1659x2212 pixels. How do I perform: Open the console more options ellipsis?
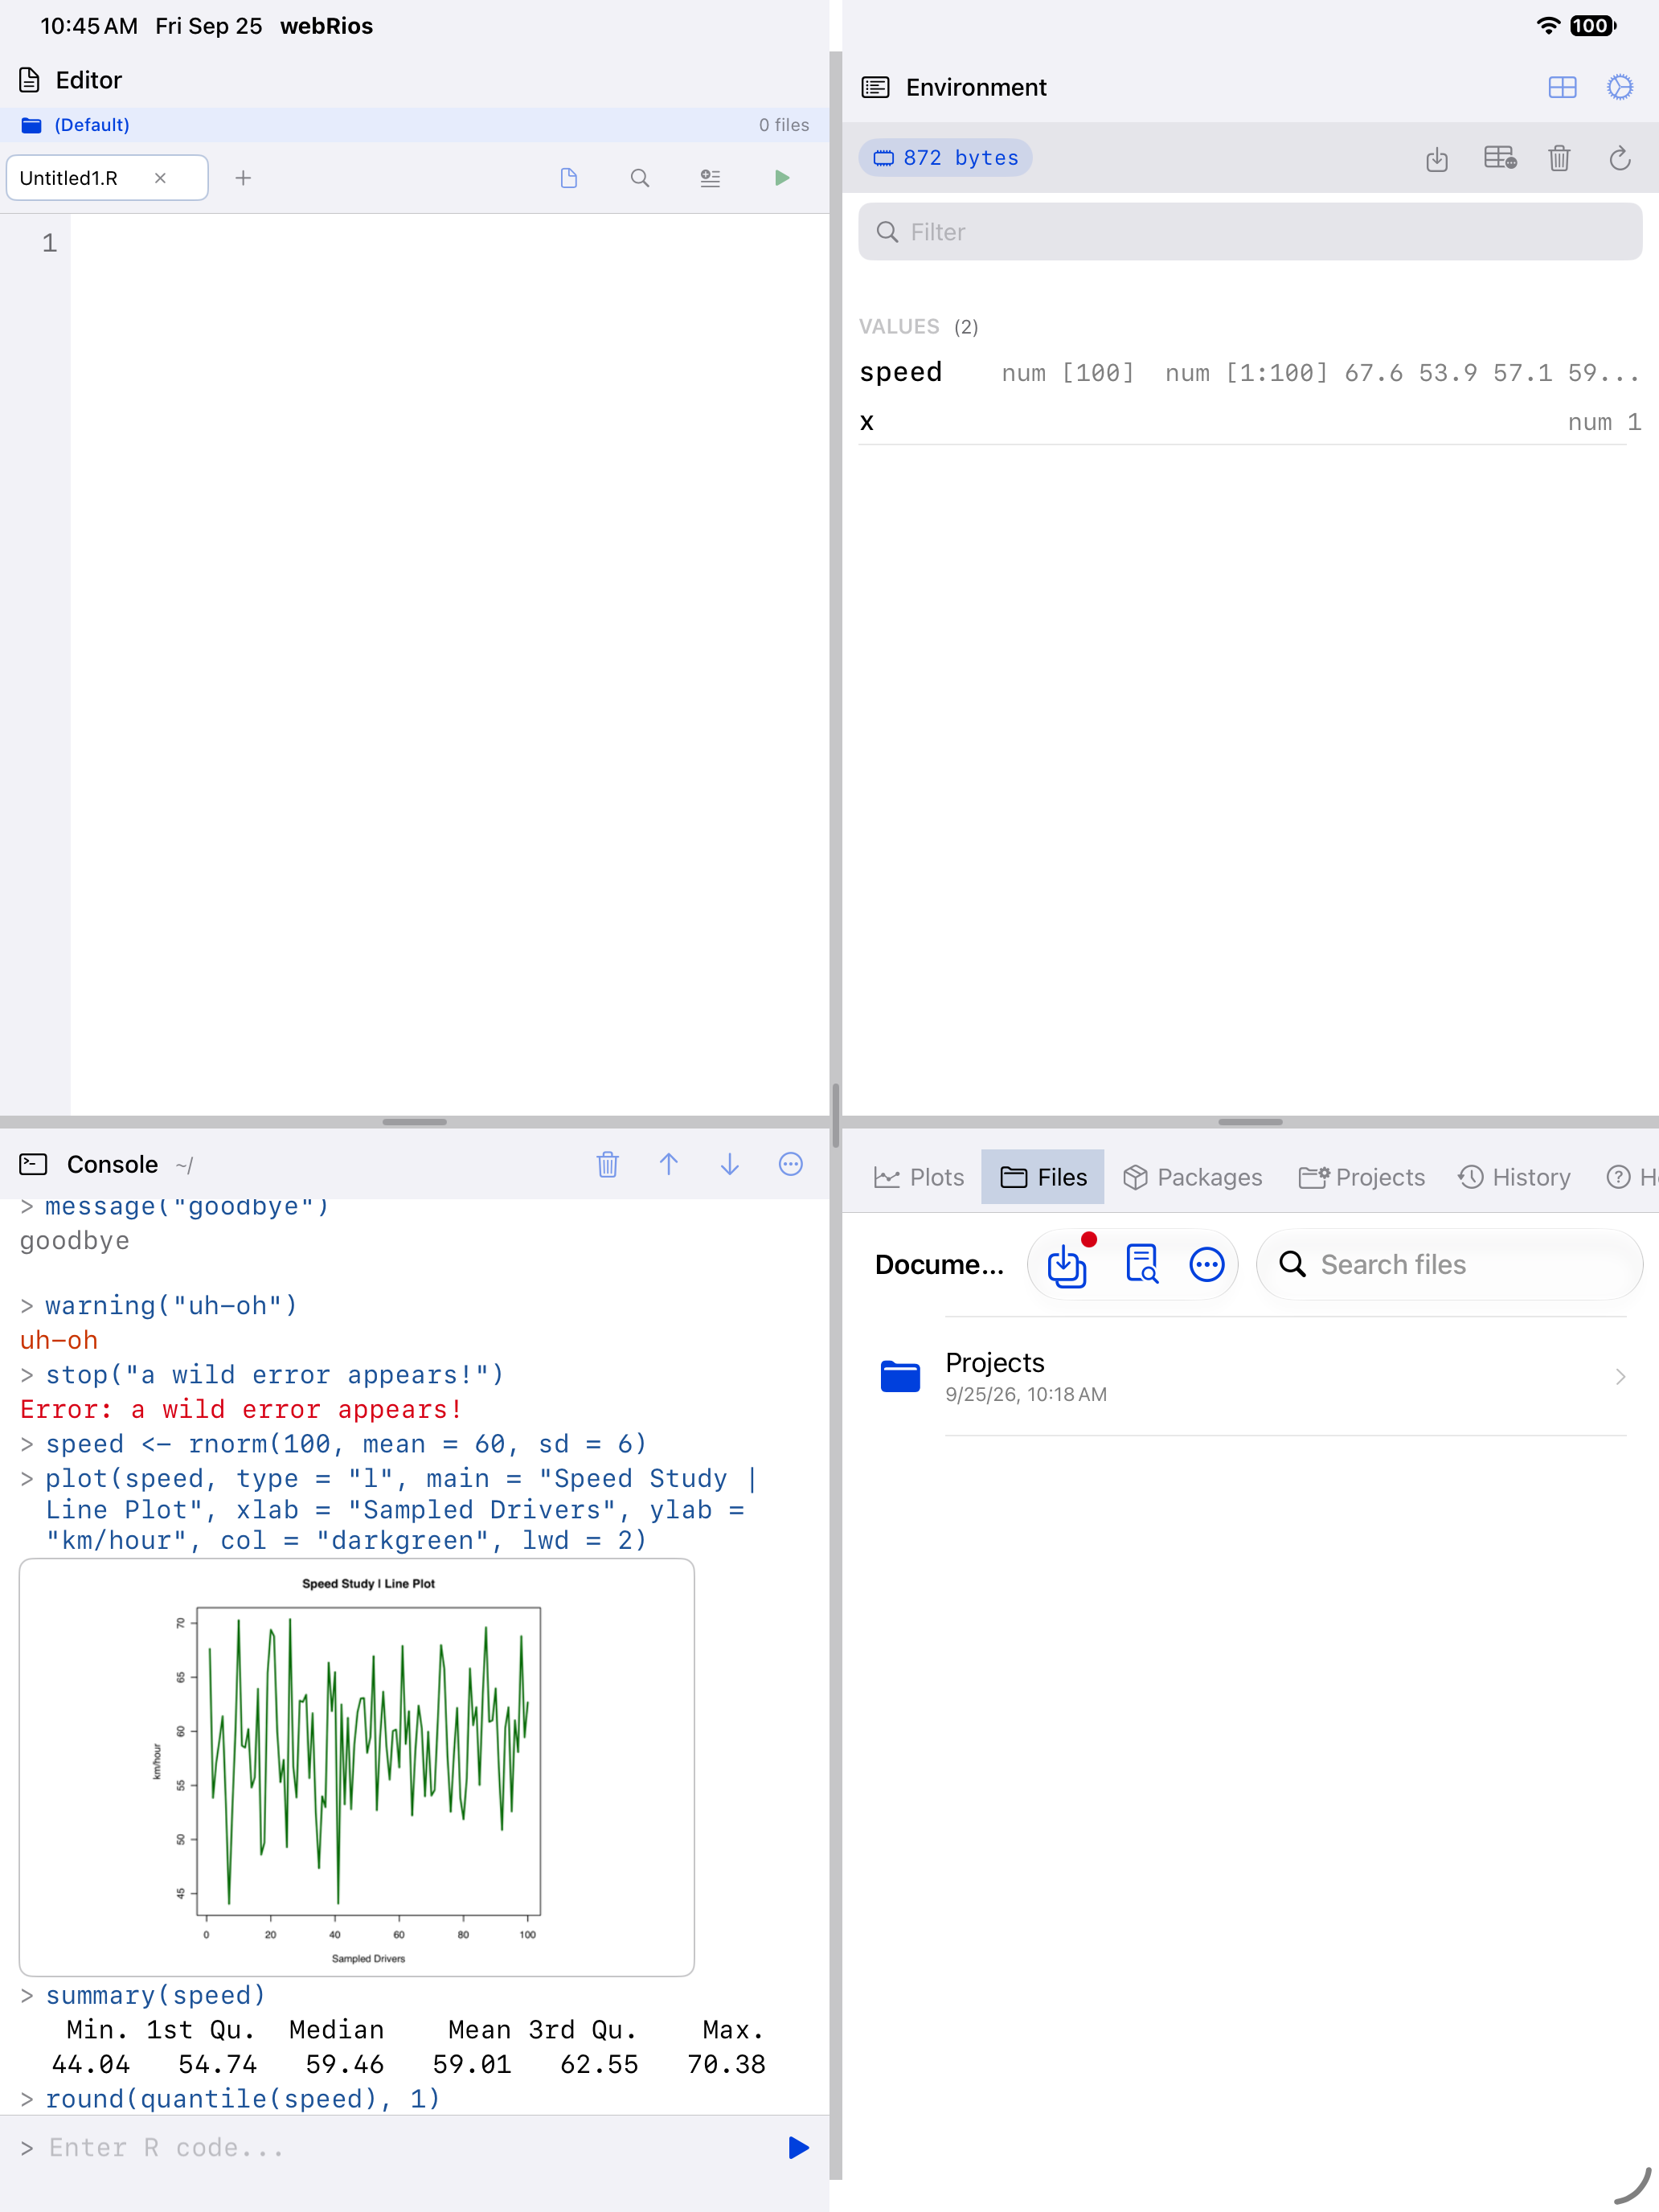791,1164
